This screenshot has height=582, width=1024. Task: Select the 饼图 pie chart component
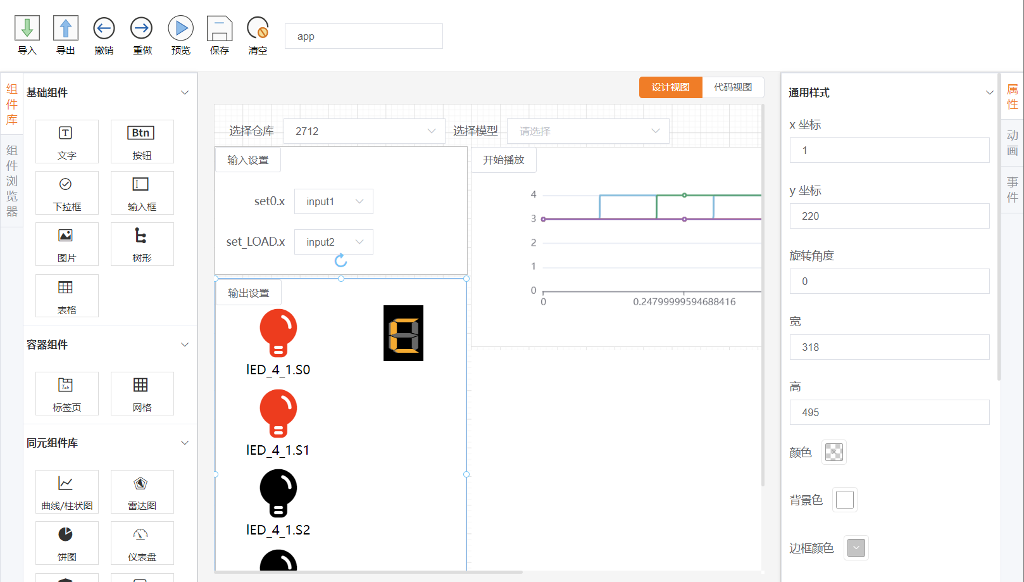pos(66,543)
